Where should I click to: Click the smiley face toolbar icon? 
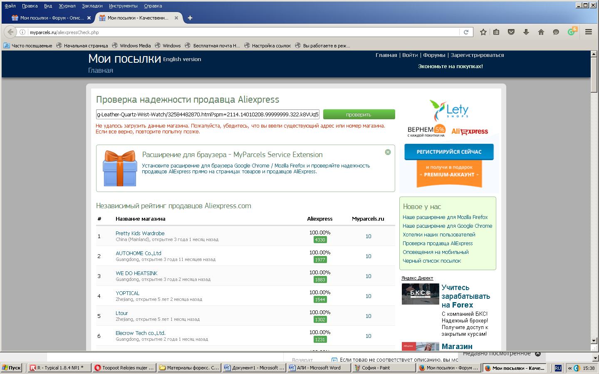click(x=556, y=32)
